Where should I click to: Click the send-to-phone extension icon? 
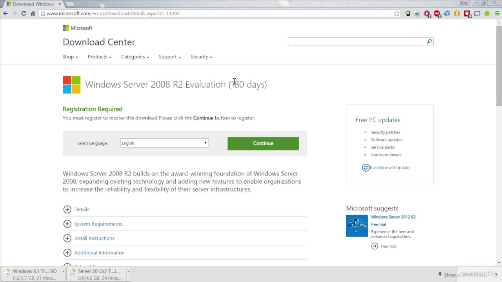coord(407,13)
